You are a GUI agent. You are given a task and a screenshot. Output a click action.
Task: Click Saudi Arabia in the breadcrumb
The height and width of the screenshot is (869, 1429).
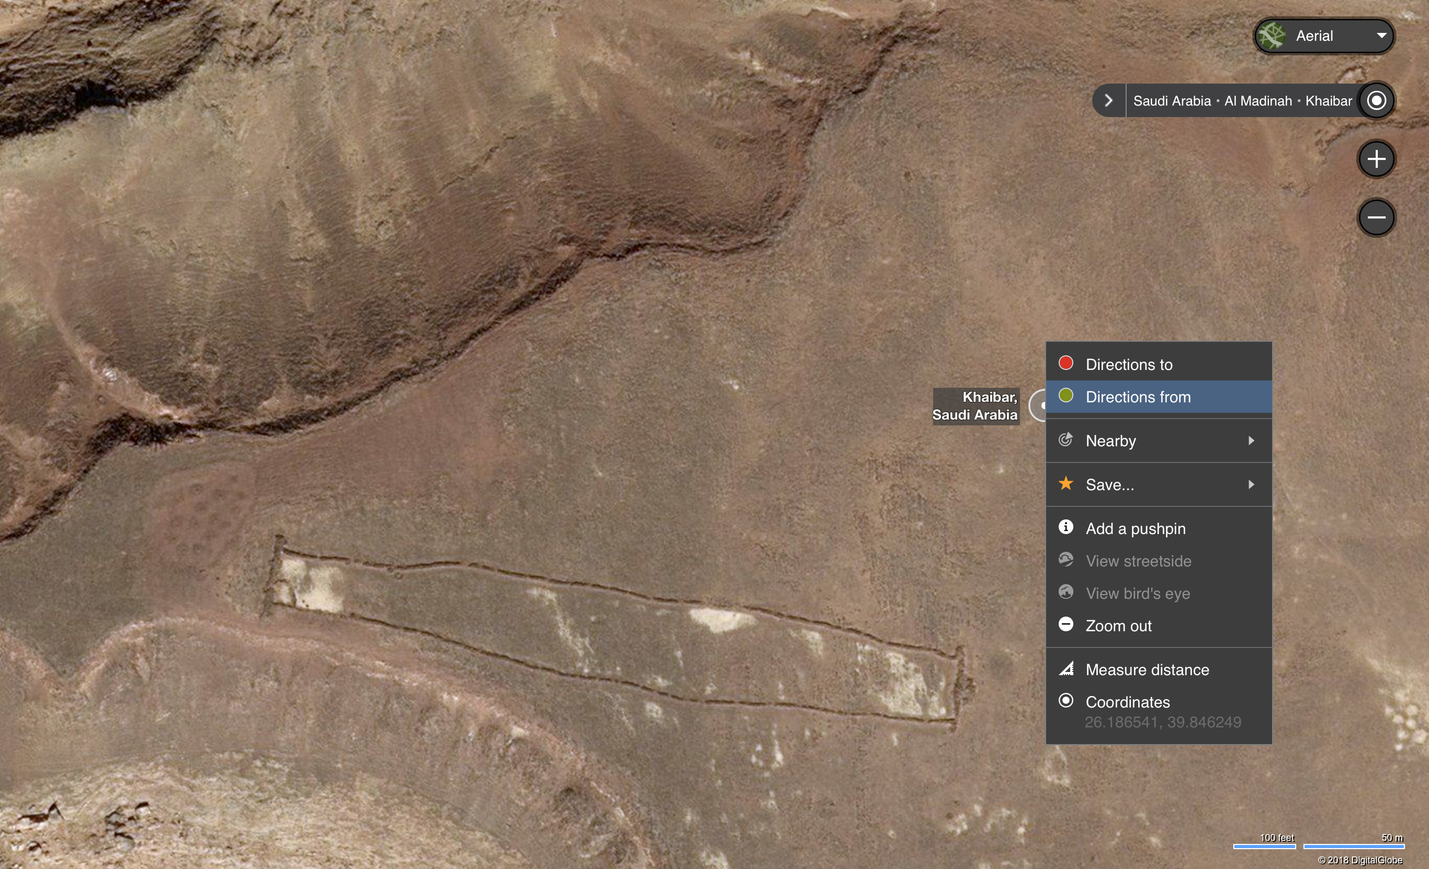[x=1172, y=101]
